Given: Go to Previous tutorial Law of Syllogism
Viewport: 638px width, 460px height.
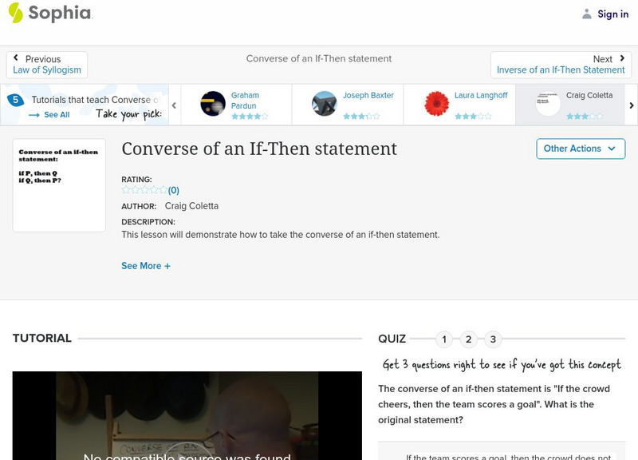Looking at the screenshot, I should point(47,65).
